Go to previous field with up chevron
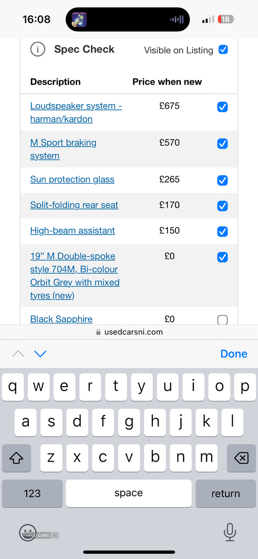Screen dimensions: 258x559 pos(18,354)
